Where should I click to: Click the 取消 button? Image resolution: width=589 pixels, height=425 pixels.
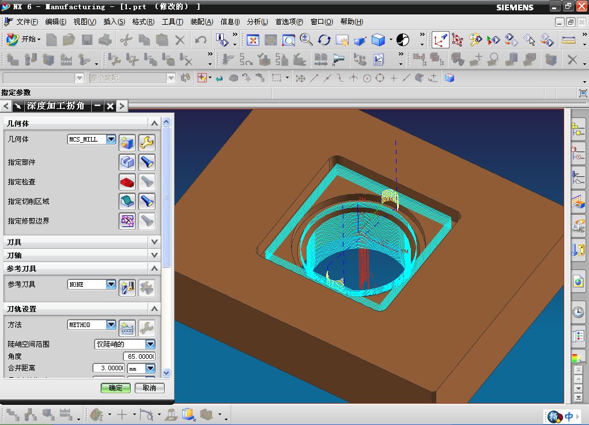click(x=149, y=388)
